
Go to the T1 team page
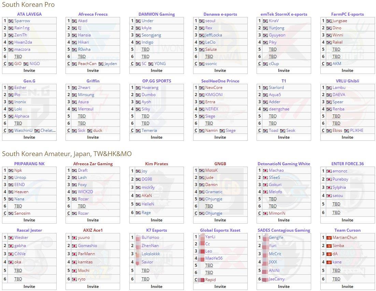click(x=284, y=81)
